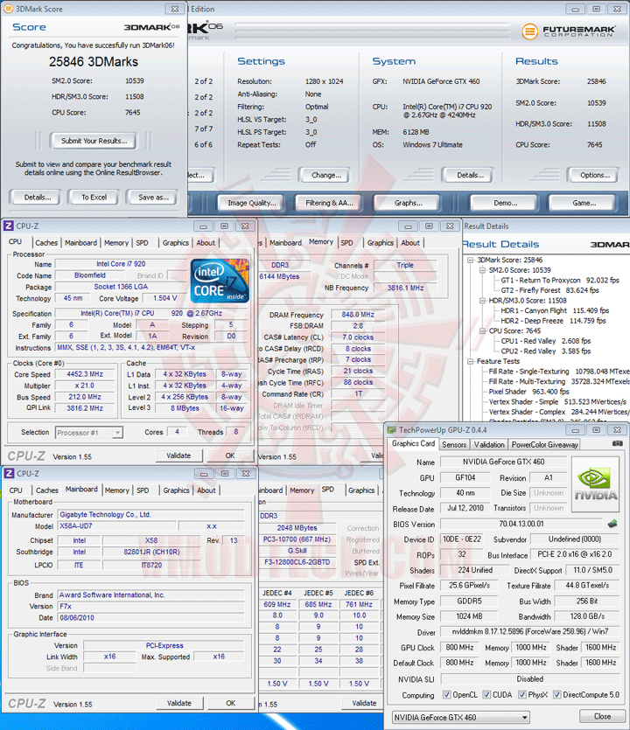
Task: Open Image Quality tool in 3DMark06
Action: (x=252, y=203)
